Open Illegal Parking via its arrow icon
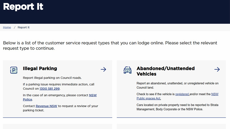This screenshot has width=230, height=129. click(x=103, y=69)
